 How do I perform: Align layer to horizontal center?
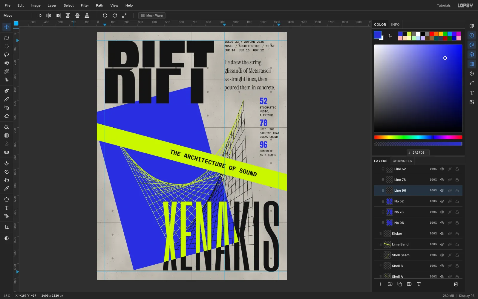click(49, 16)
